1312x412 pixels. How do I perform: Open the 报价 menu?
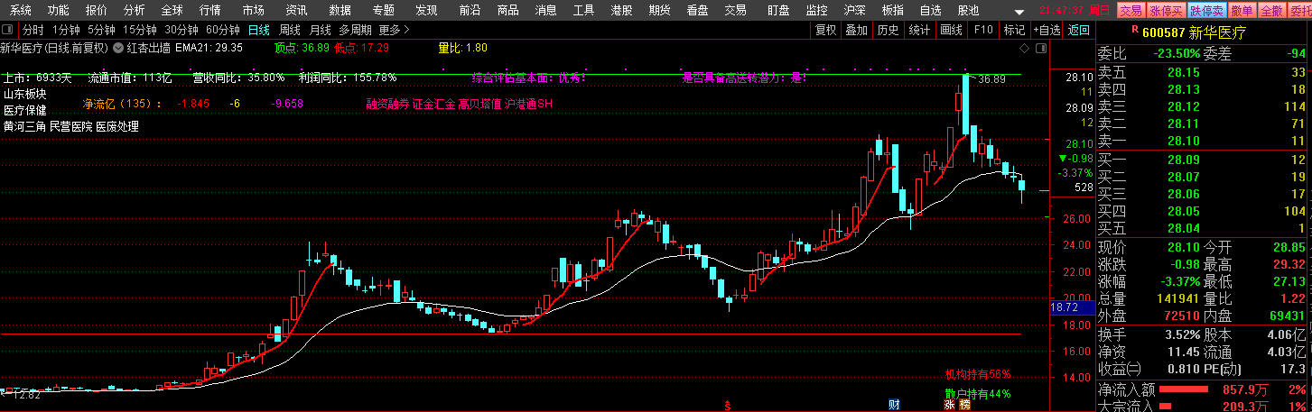96,11
